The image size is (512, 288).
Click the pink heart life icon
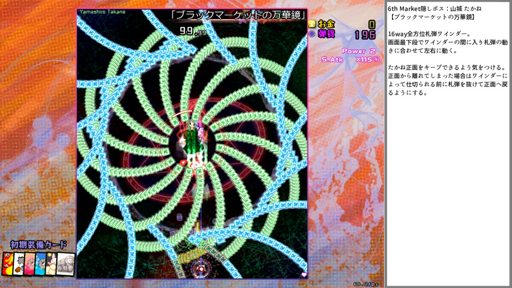304,275
